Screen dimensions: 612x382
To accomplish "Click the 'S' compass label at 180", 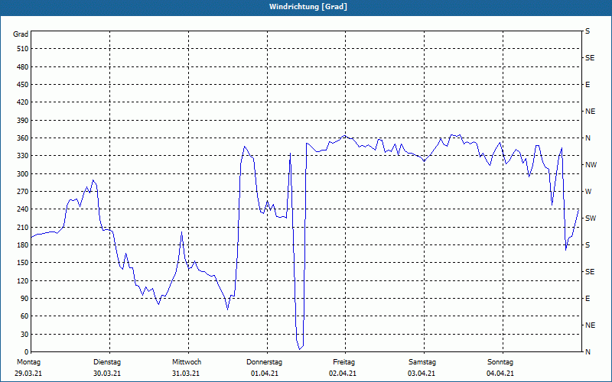I will coord(588,244).
